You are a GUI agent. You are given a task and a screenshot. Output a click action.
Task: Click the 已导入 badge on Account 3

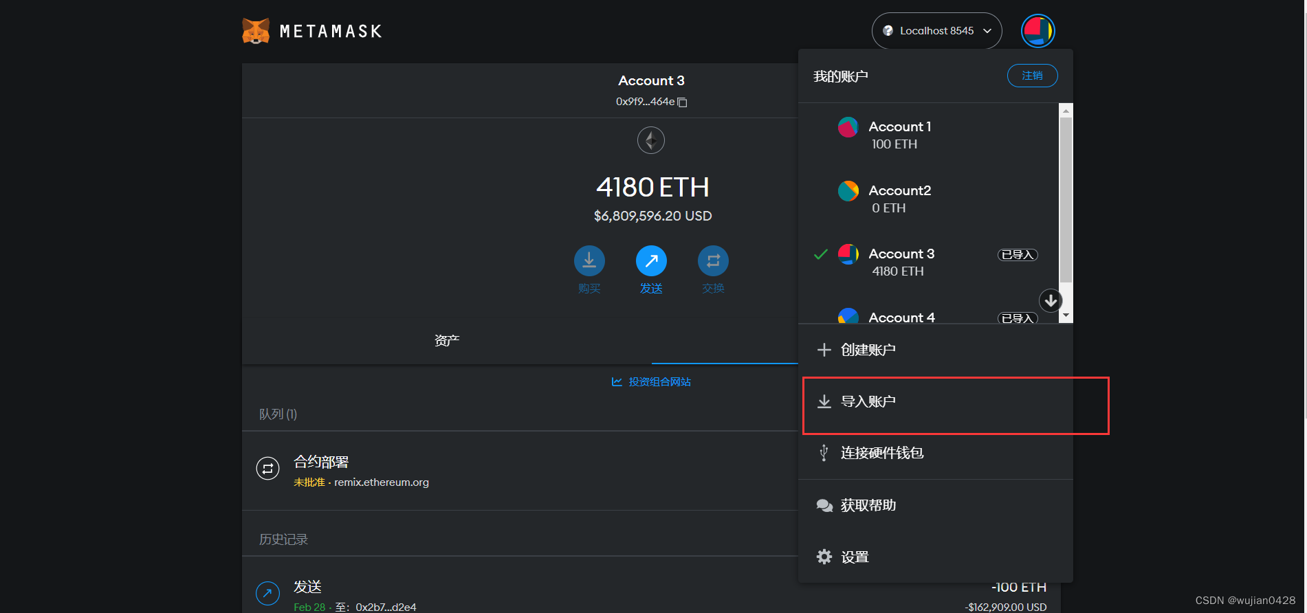pos(1018,255)
